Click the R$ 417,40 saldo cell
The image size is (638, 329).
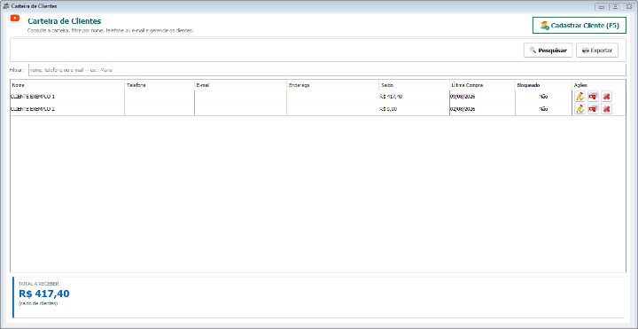point(414,97)
